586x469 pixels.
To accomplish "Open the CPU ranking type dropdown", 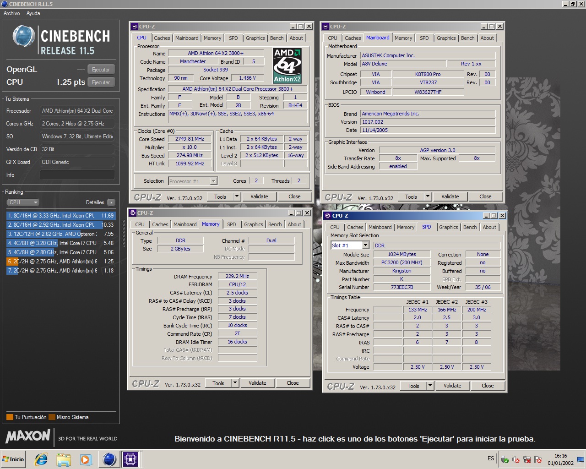I will coord(23,202).
